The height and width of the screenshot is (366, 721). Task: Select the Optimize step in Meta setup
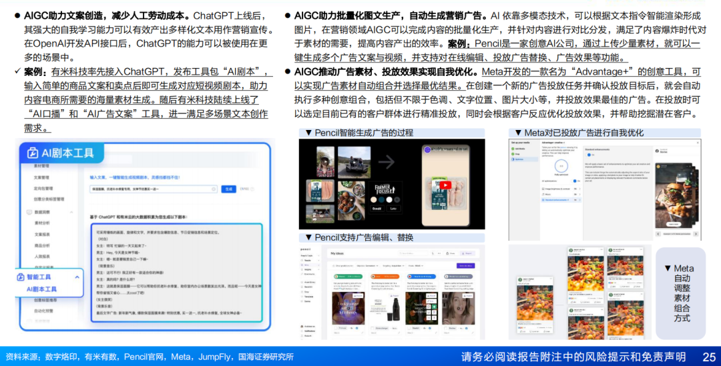point(524,159)
